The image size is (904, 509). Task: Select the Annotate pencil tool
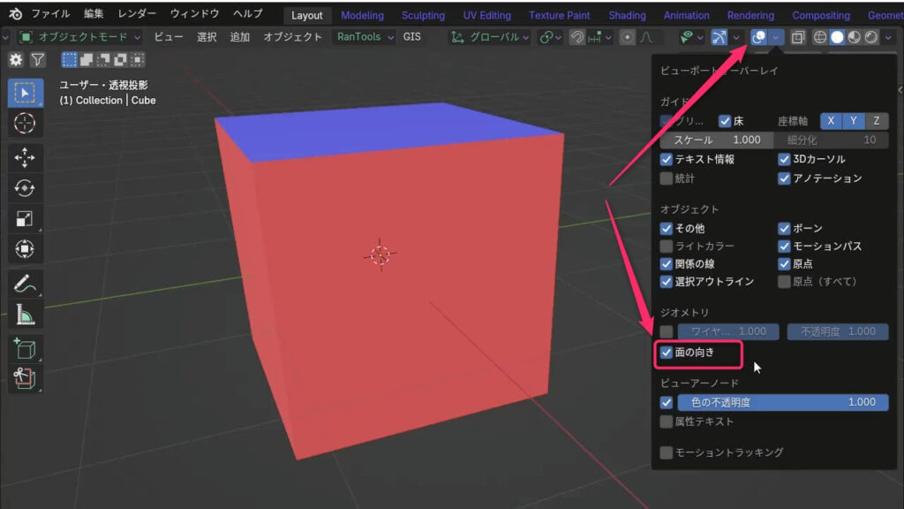pyautogui.click(x=25, y=284)
